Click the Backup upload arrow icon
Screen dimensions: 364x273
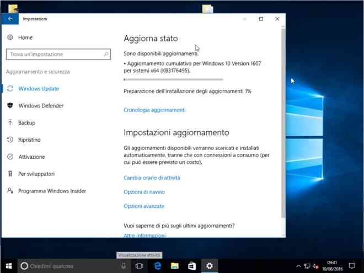[x=10, y=122]
